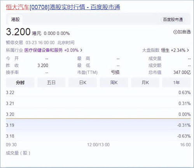Switch to the 五日 chart tab

[x=51, y=82]
